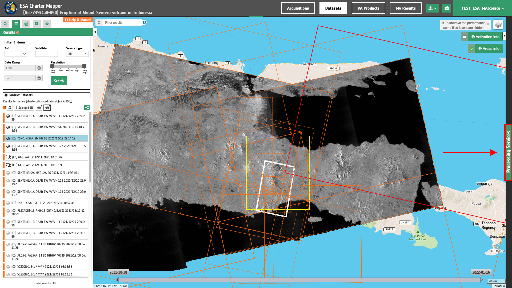
Task: Go to the My Results tab
Action: click(405, 8)
